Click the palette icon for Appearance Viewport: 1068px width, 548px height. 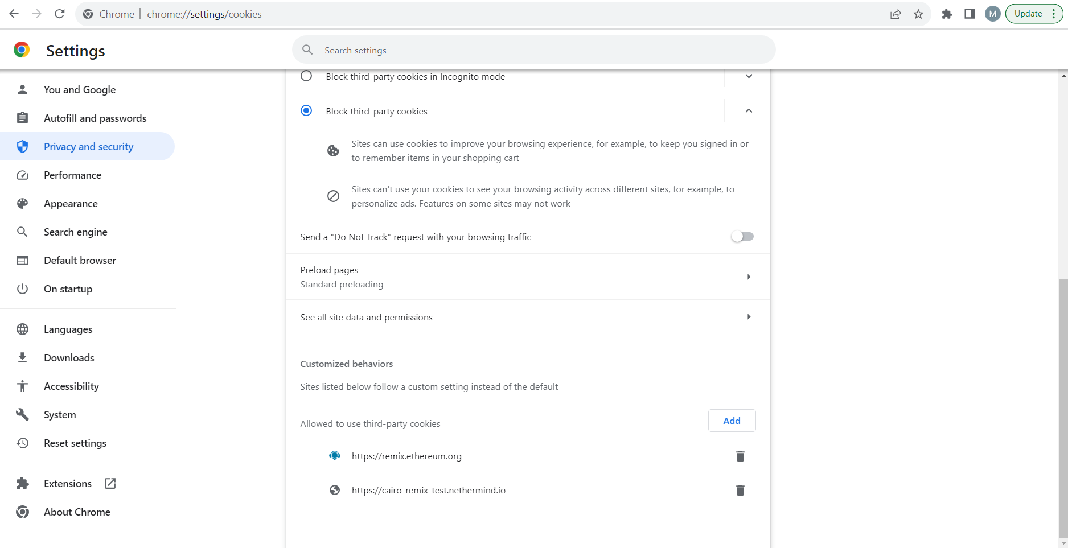click(22, 203)
